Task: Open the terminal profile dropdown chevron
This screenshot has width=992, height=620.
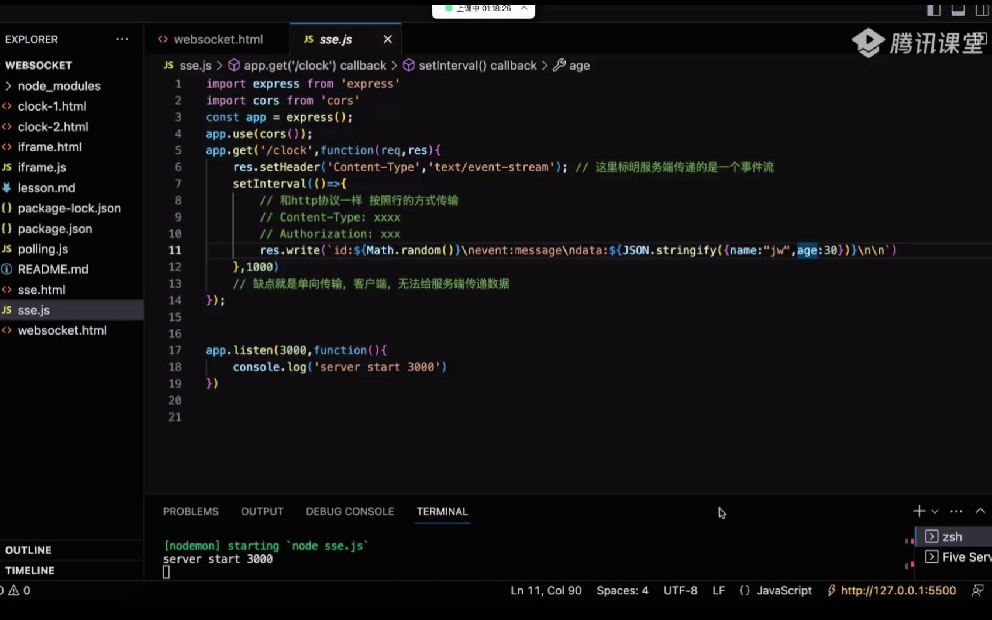Action: click(x=934, y=511)
